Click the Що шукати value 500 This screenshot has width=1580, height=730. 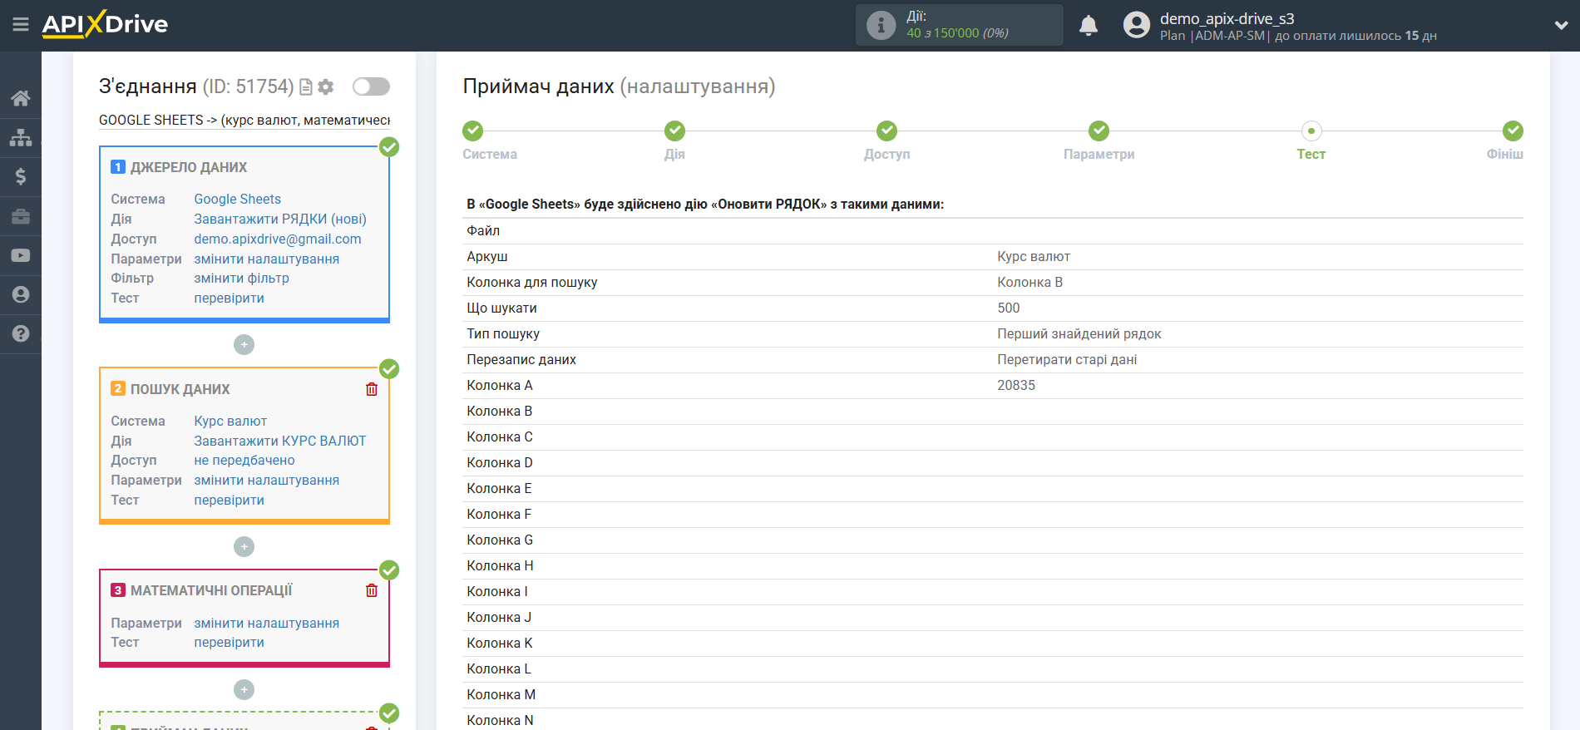tap(1008, 308)
